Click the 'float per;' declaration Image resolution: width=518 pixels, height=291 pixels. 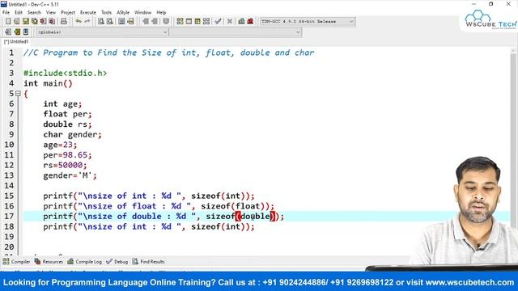pos(67,114)
